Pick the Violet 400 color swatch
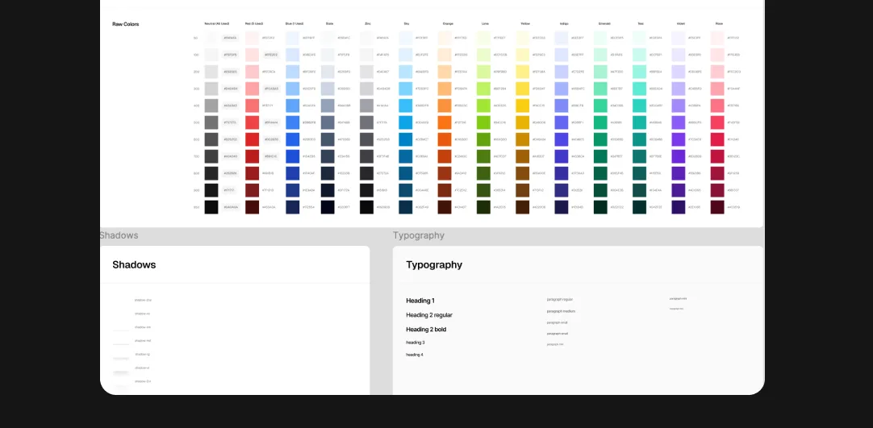Screen dimensions: 873x428 pos(678,106)
